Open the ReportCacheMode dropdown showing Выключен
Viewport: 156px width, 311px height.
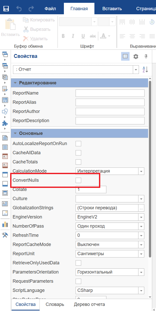[x=141, y=244]
